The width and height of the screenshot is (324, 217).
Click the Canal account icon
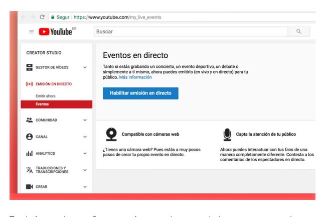(x=29, y=137)
